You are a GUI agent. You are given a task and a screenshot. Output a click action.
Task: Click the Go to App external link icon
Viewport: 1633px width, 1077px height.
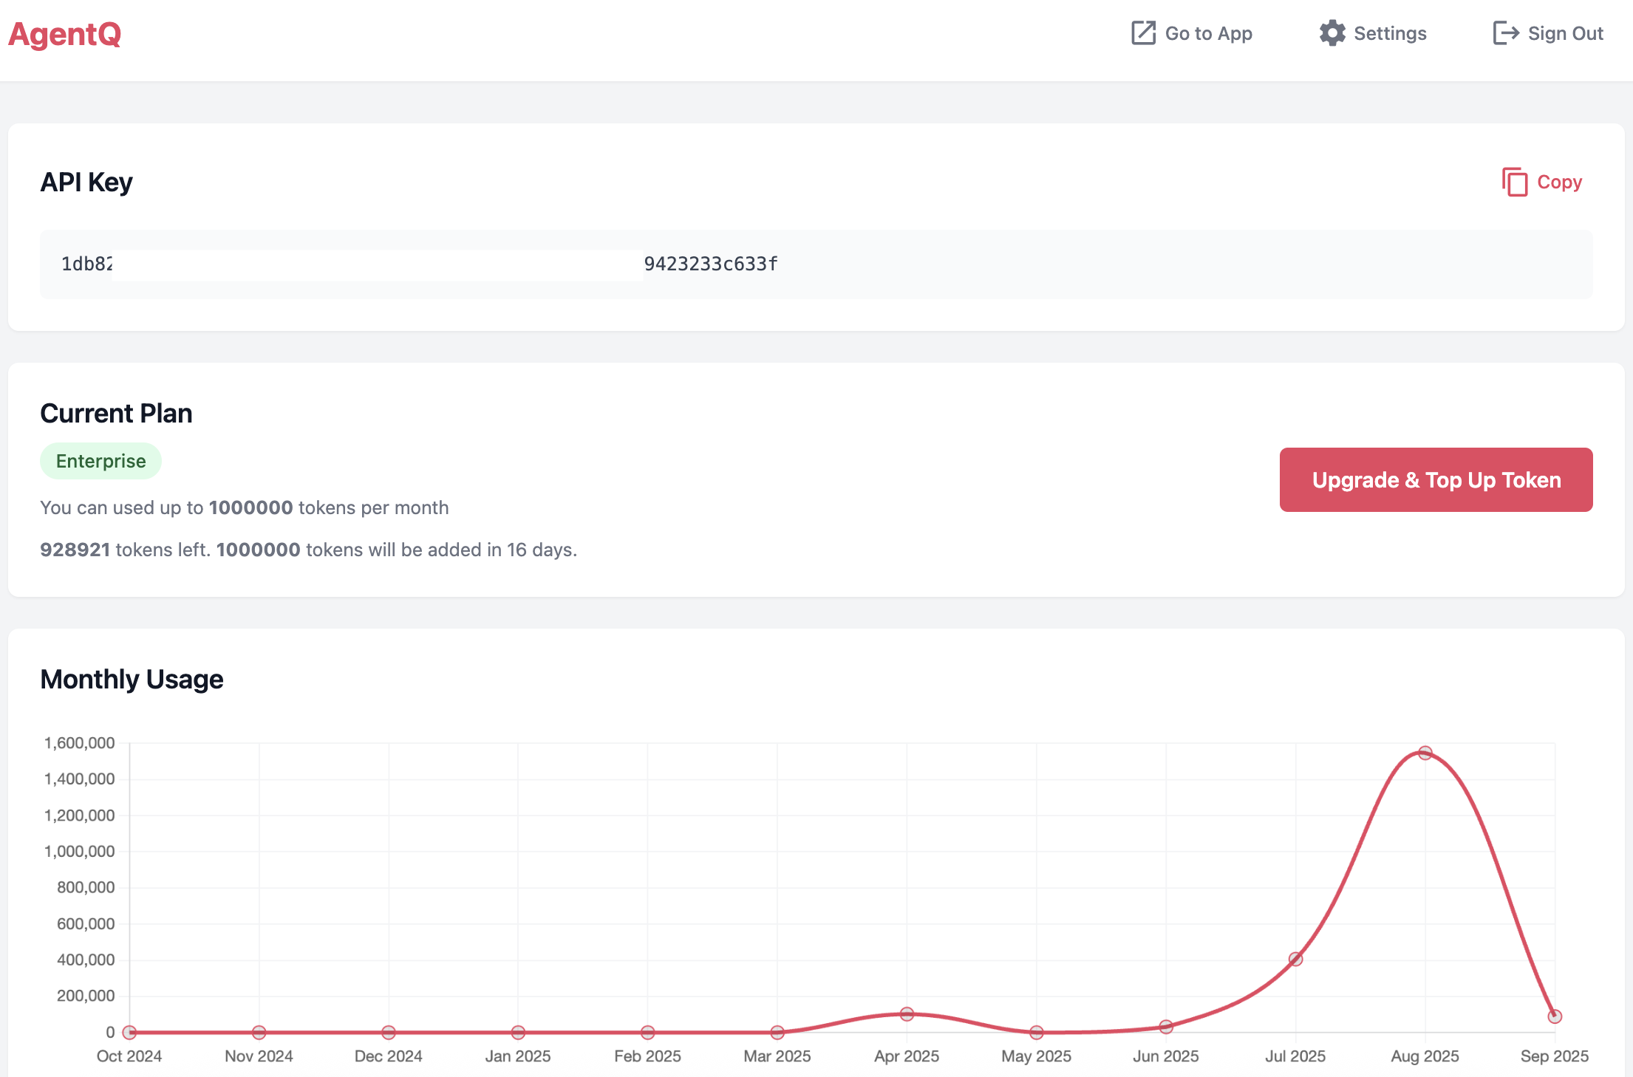point(1142,33)
